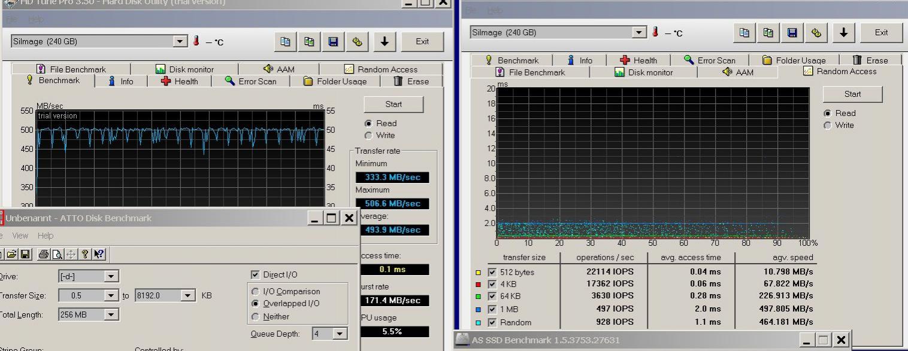The height and width of the screenshot is (351, 908).
Task: Uncheck 64 KB transfer size checkbox
Action: point(492,296)
